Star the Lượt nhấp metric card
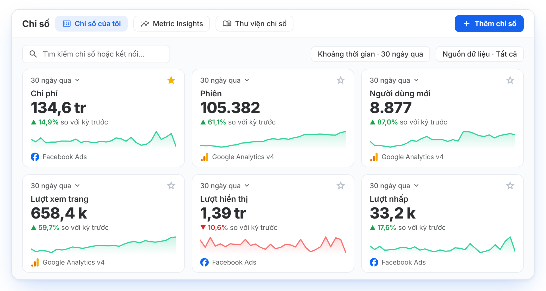546x291 pixels. (x=510, y=186)
